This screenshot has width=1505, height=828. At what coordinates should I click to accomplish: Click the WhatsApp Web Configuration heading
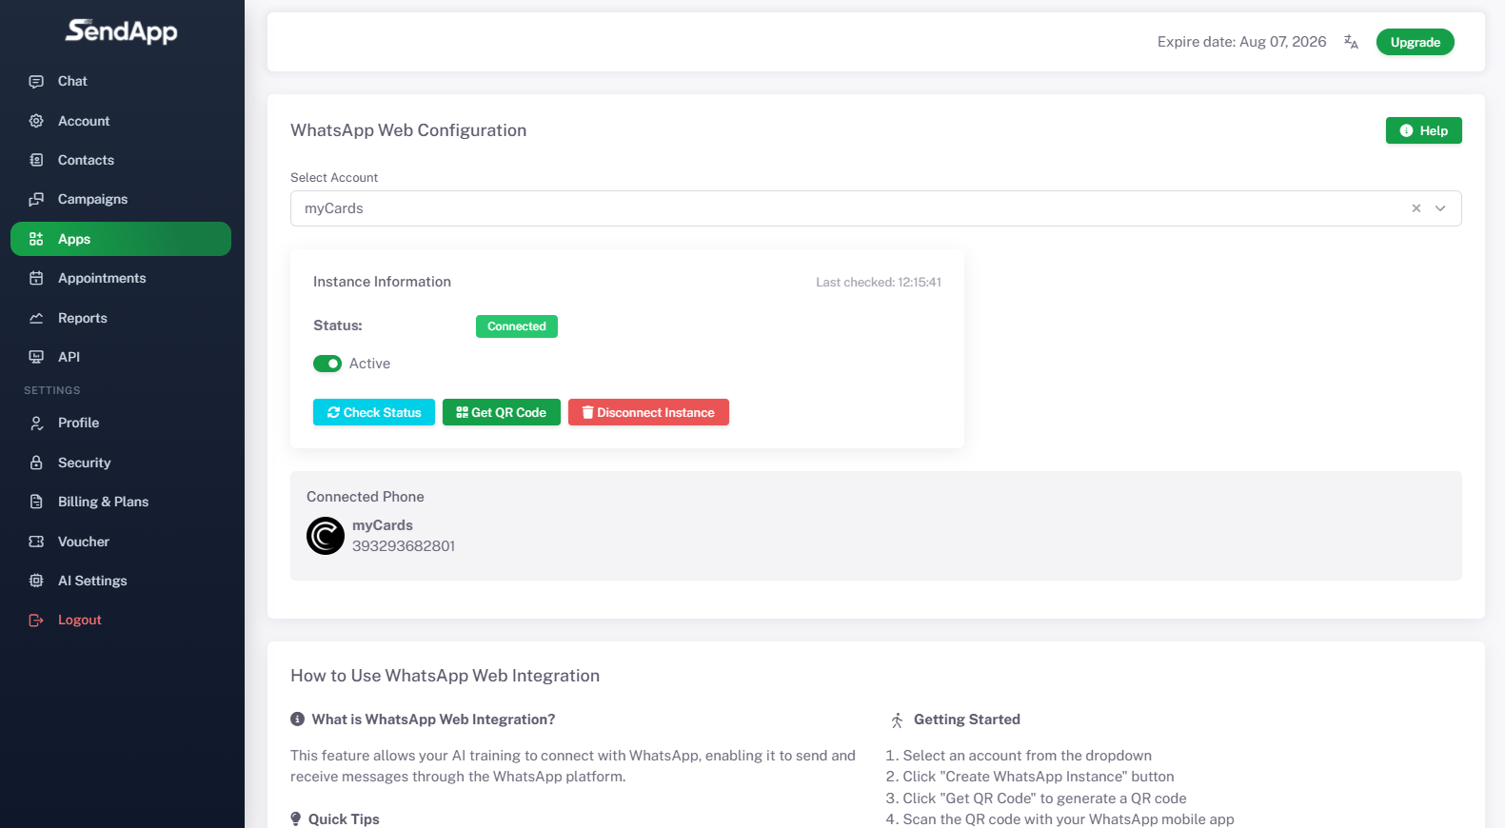408,130
